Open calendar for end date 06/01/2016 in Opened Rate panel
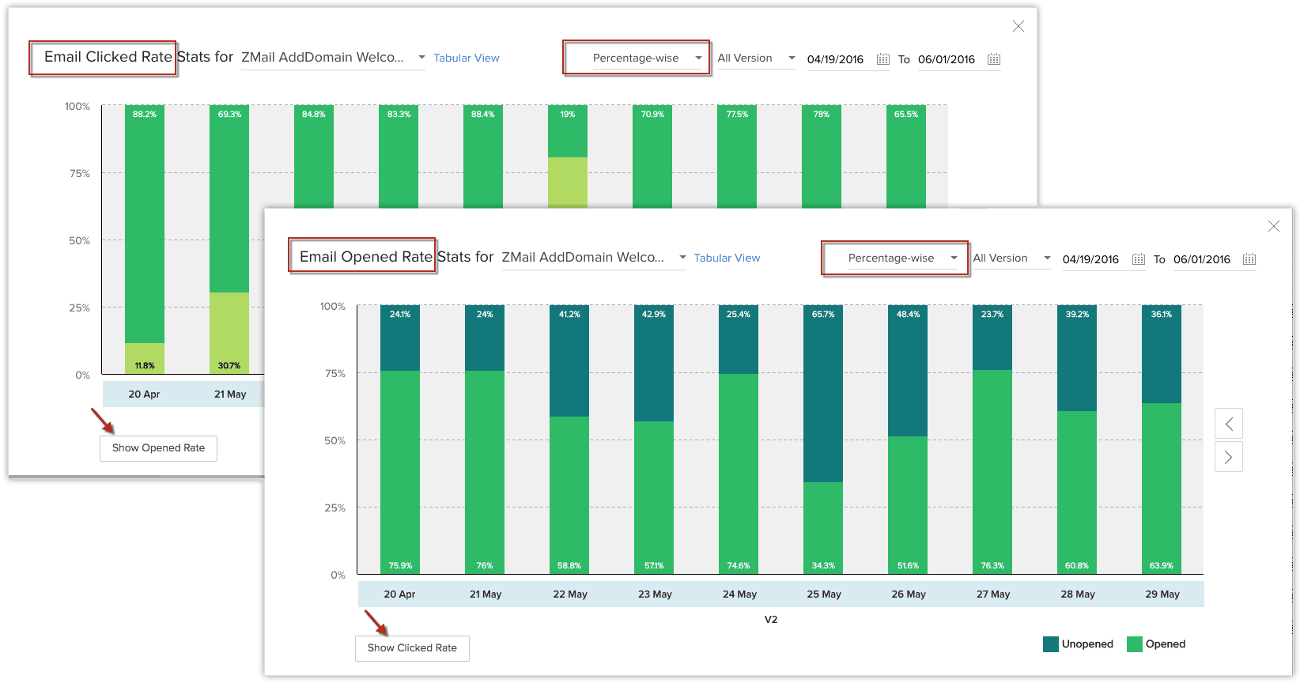The height and width of the screenshot is (683, 1300). [1249, 259]
